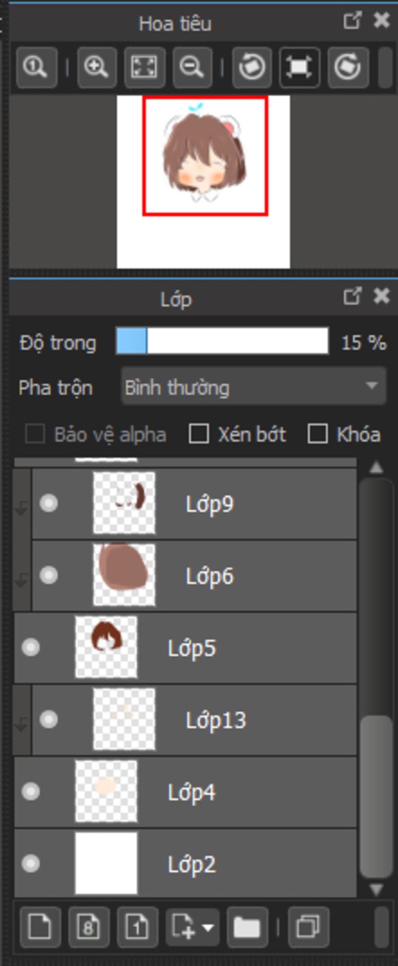Reset navigator zoom to 100%
The image size is (398, 966).
[36, 67]
